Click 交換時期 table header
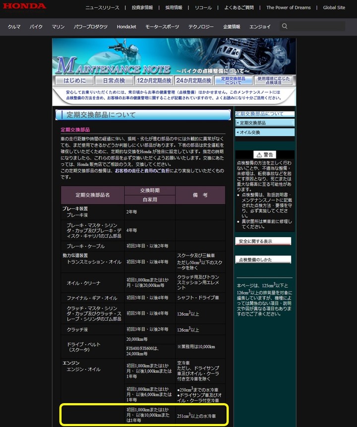Screen dimensions: 357x427 tap(150, 190)
